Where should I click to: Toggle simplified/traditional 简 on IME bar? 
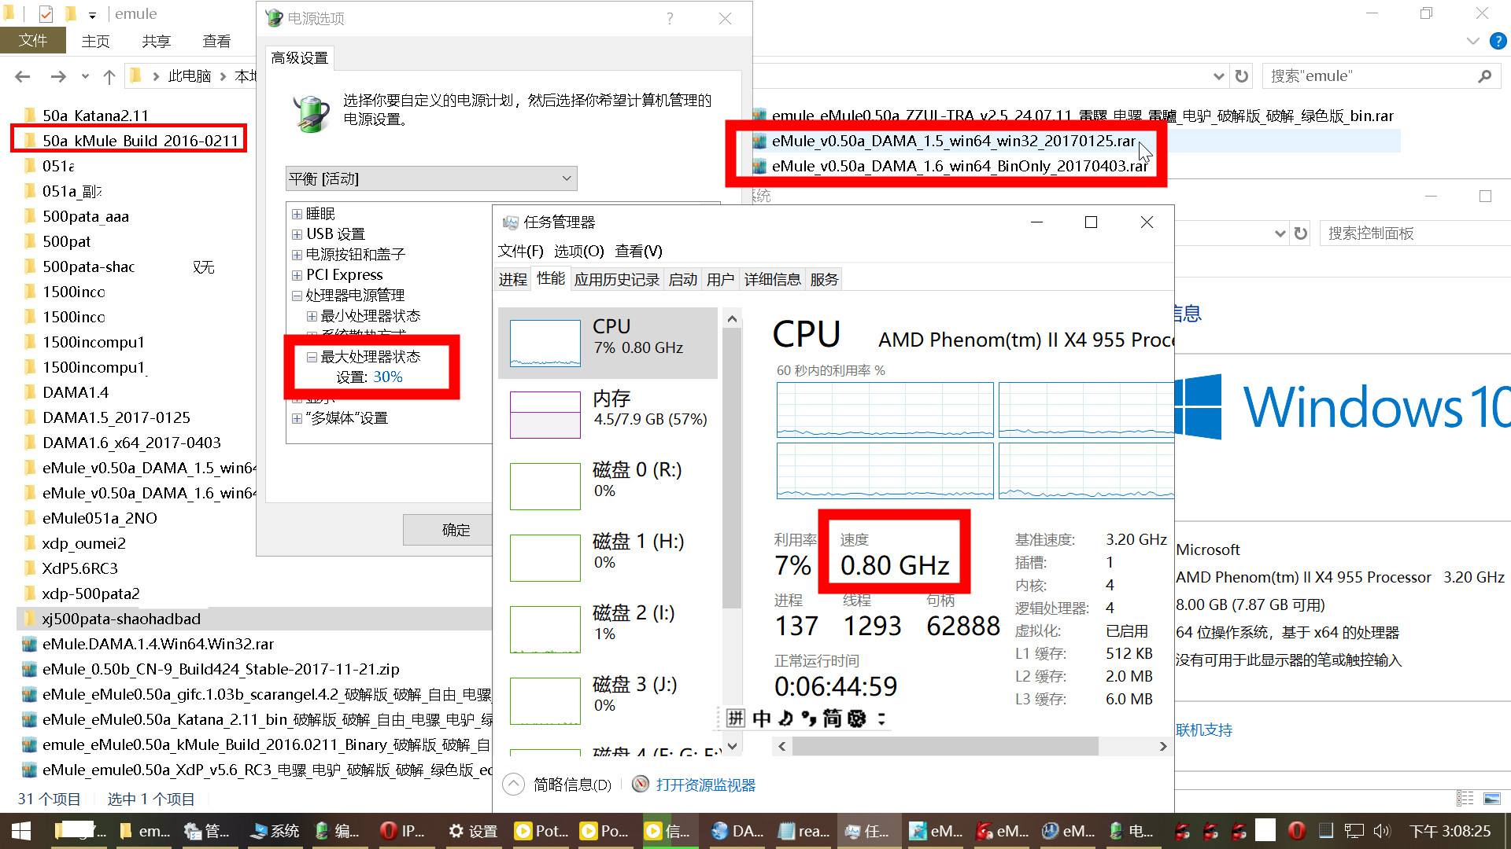tap(832, 718)
